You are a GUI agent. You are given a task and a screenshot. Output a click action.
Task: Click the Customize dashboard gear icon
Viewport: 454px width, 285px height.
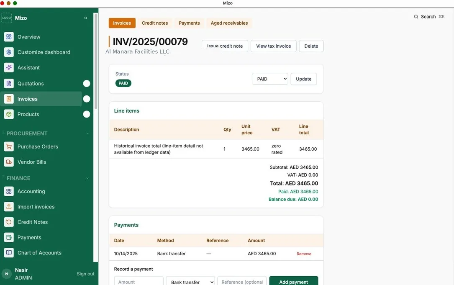click(9, 52)
